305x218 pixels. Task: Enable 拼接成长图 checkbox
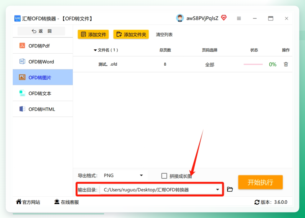coord(164,176)
